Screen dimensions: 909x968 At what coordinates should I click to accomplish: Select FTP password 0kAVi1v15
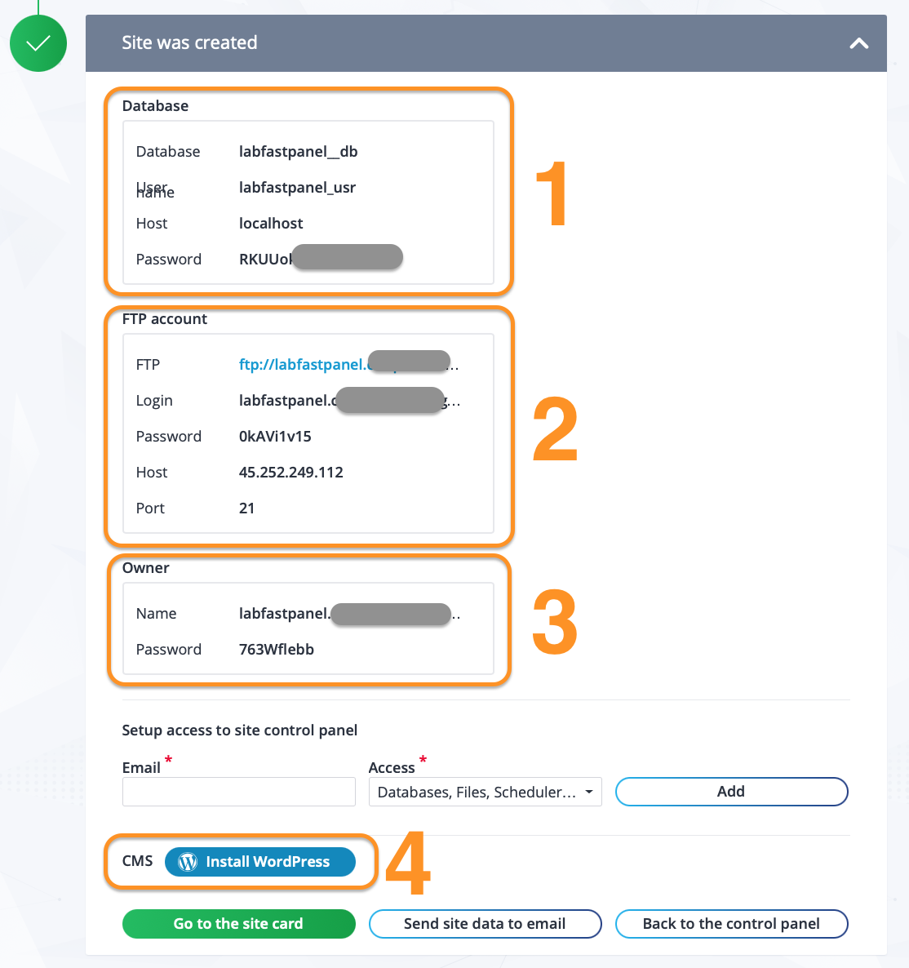click(275, 437)
